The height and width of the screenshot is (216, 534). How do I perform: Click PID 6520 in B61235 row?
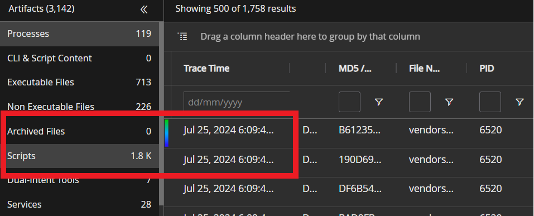coord(490,130)
